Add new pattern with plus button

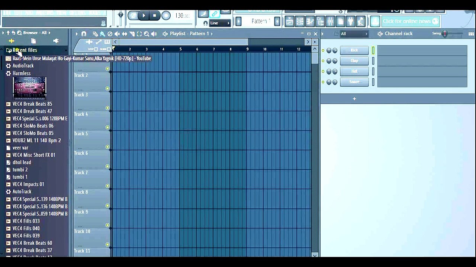click(277, 22)
